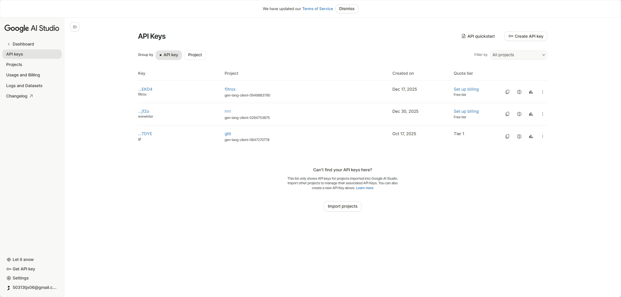Select gen-lang-client-0264753875 project ID
The height and width of the screenshot is (297, 621).
coord(247,118)
